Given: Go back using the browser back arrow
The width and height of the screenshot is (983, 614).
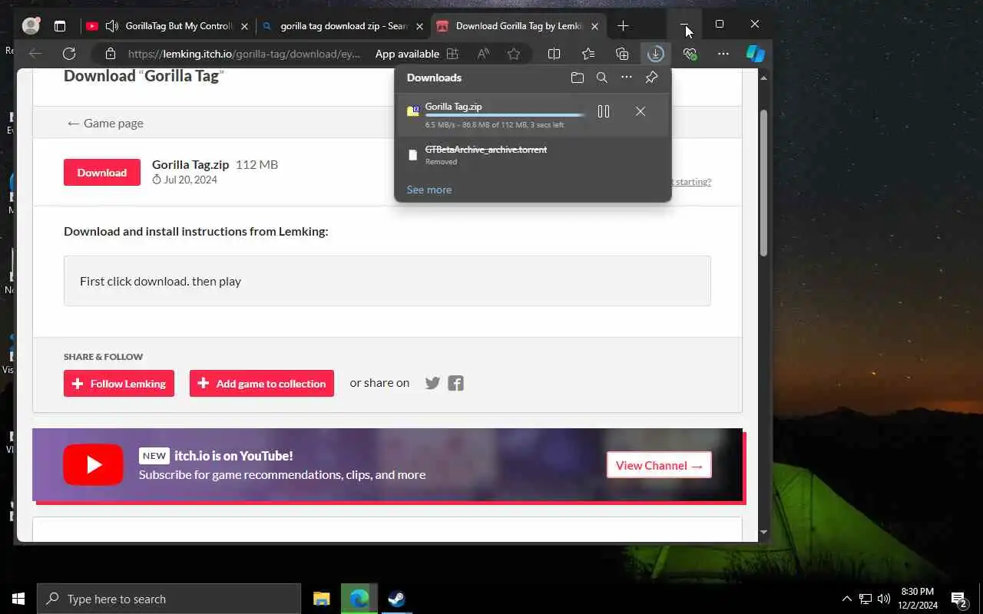Looking at the screenshot, I should point(35,54).
